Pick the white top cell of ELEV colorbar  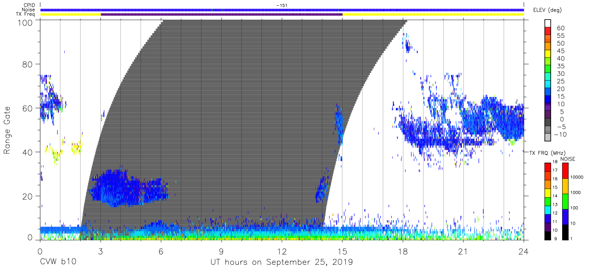pos(548,23)
